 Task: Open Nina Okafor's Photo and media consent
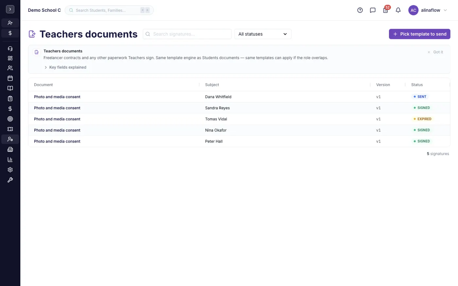click(57, 130)
